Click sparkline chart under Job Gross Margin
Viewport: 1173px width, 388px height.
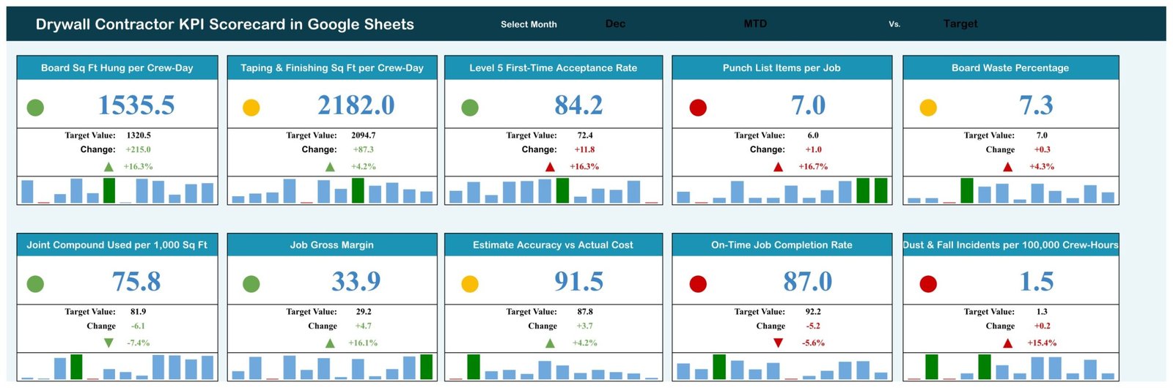(332, 367)
